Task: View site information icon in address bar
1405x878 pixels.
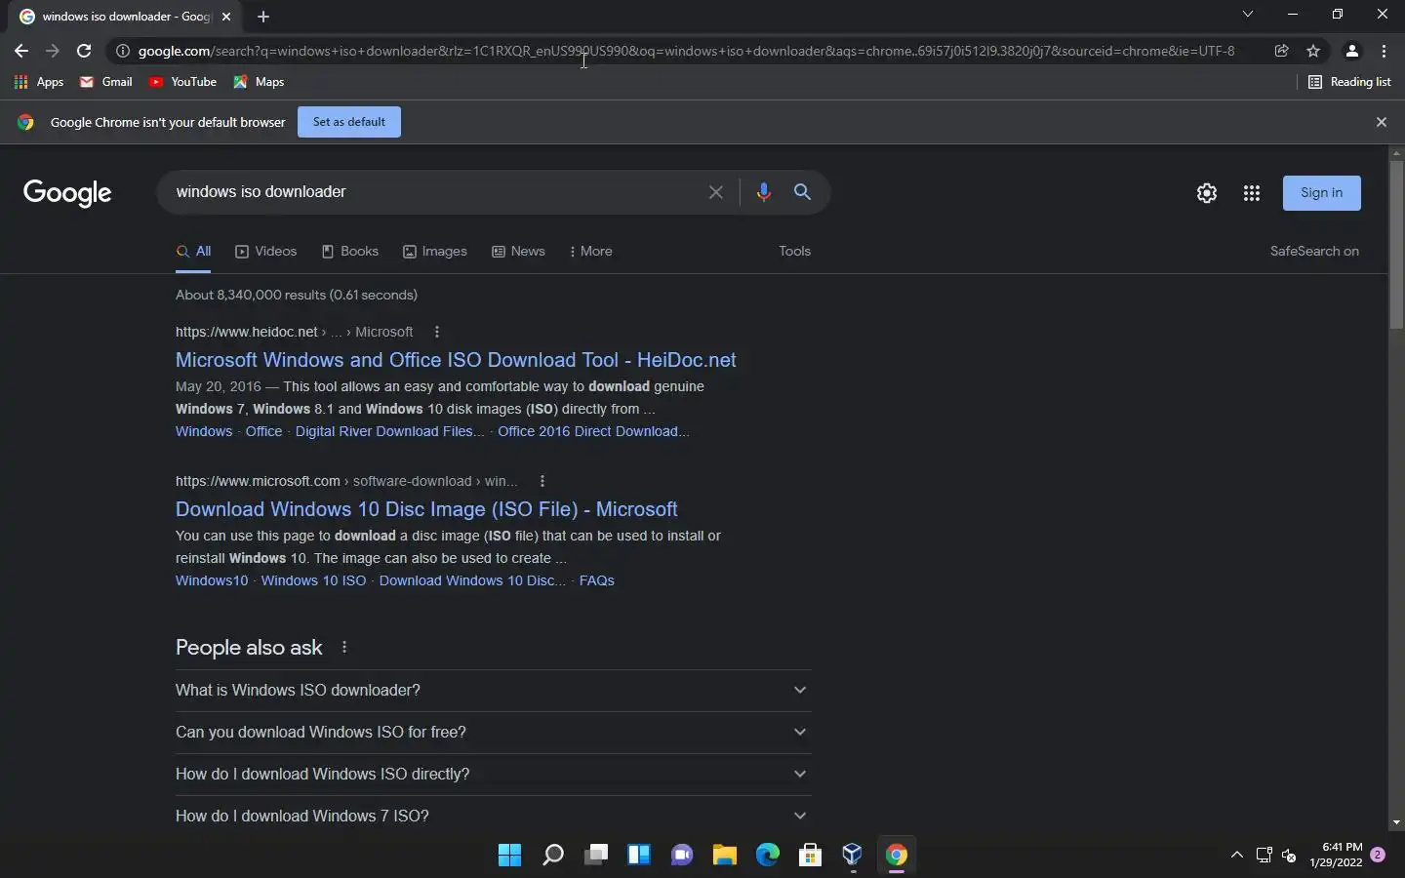Action: tap(123, 51)
